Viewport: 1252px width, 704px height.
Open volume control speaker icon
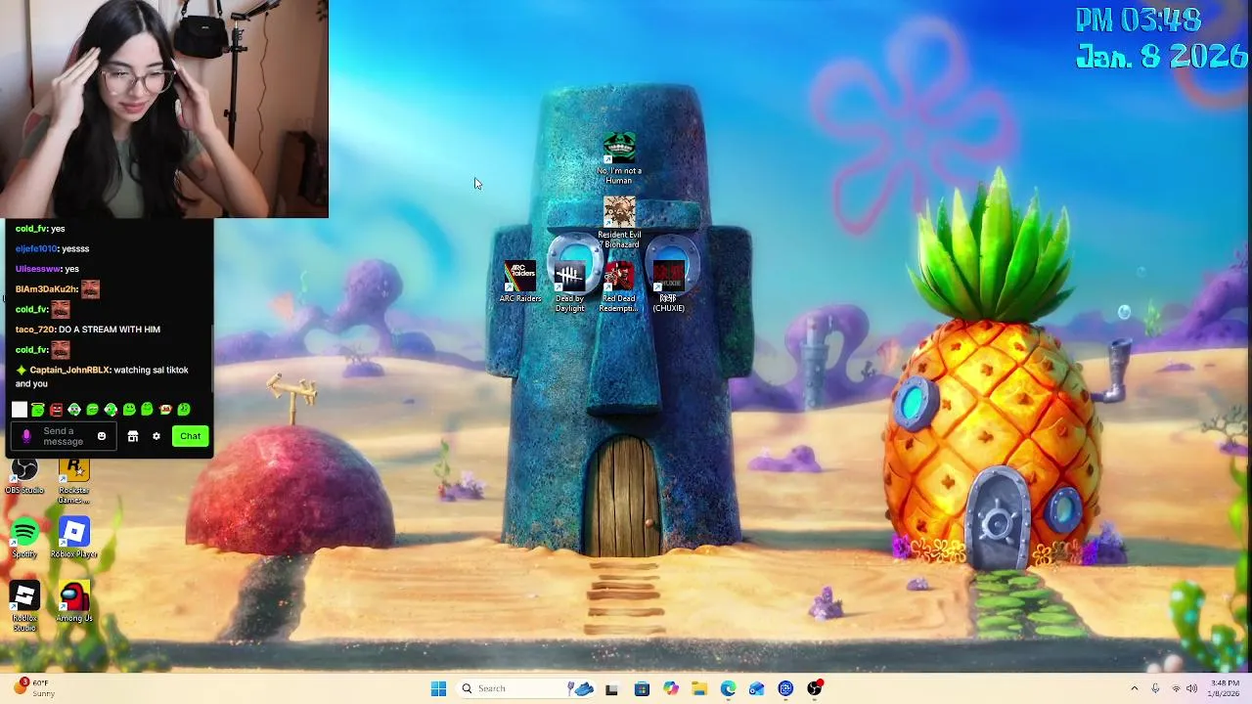(1191, 688)
